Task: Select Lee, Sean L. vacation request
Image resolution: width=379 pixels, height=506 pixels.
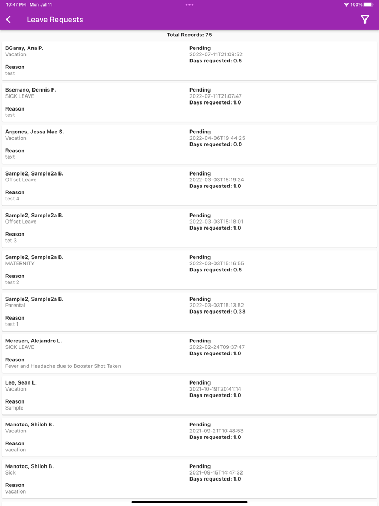Action: tap(190, 395)
